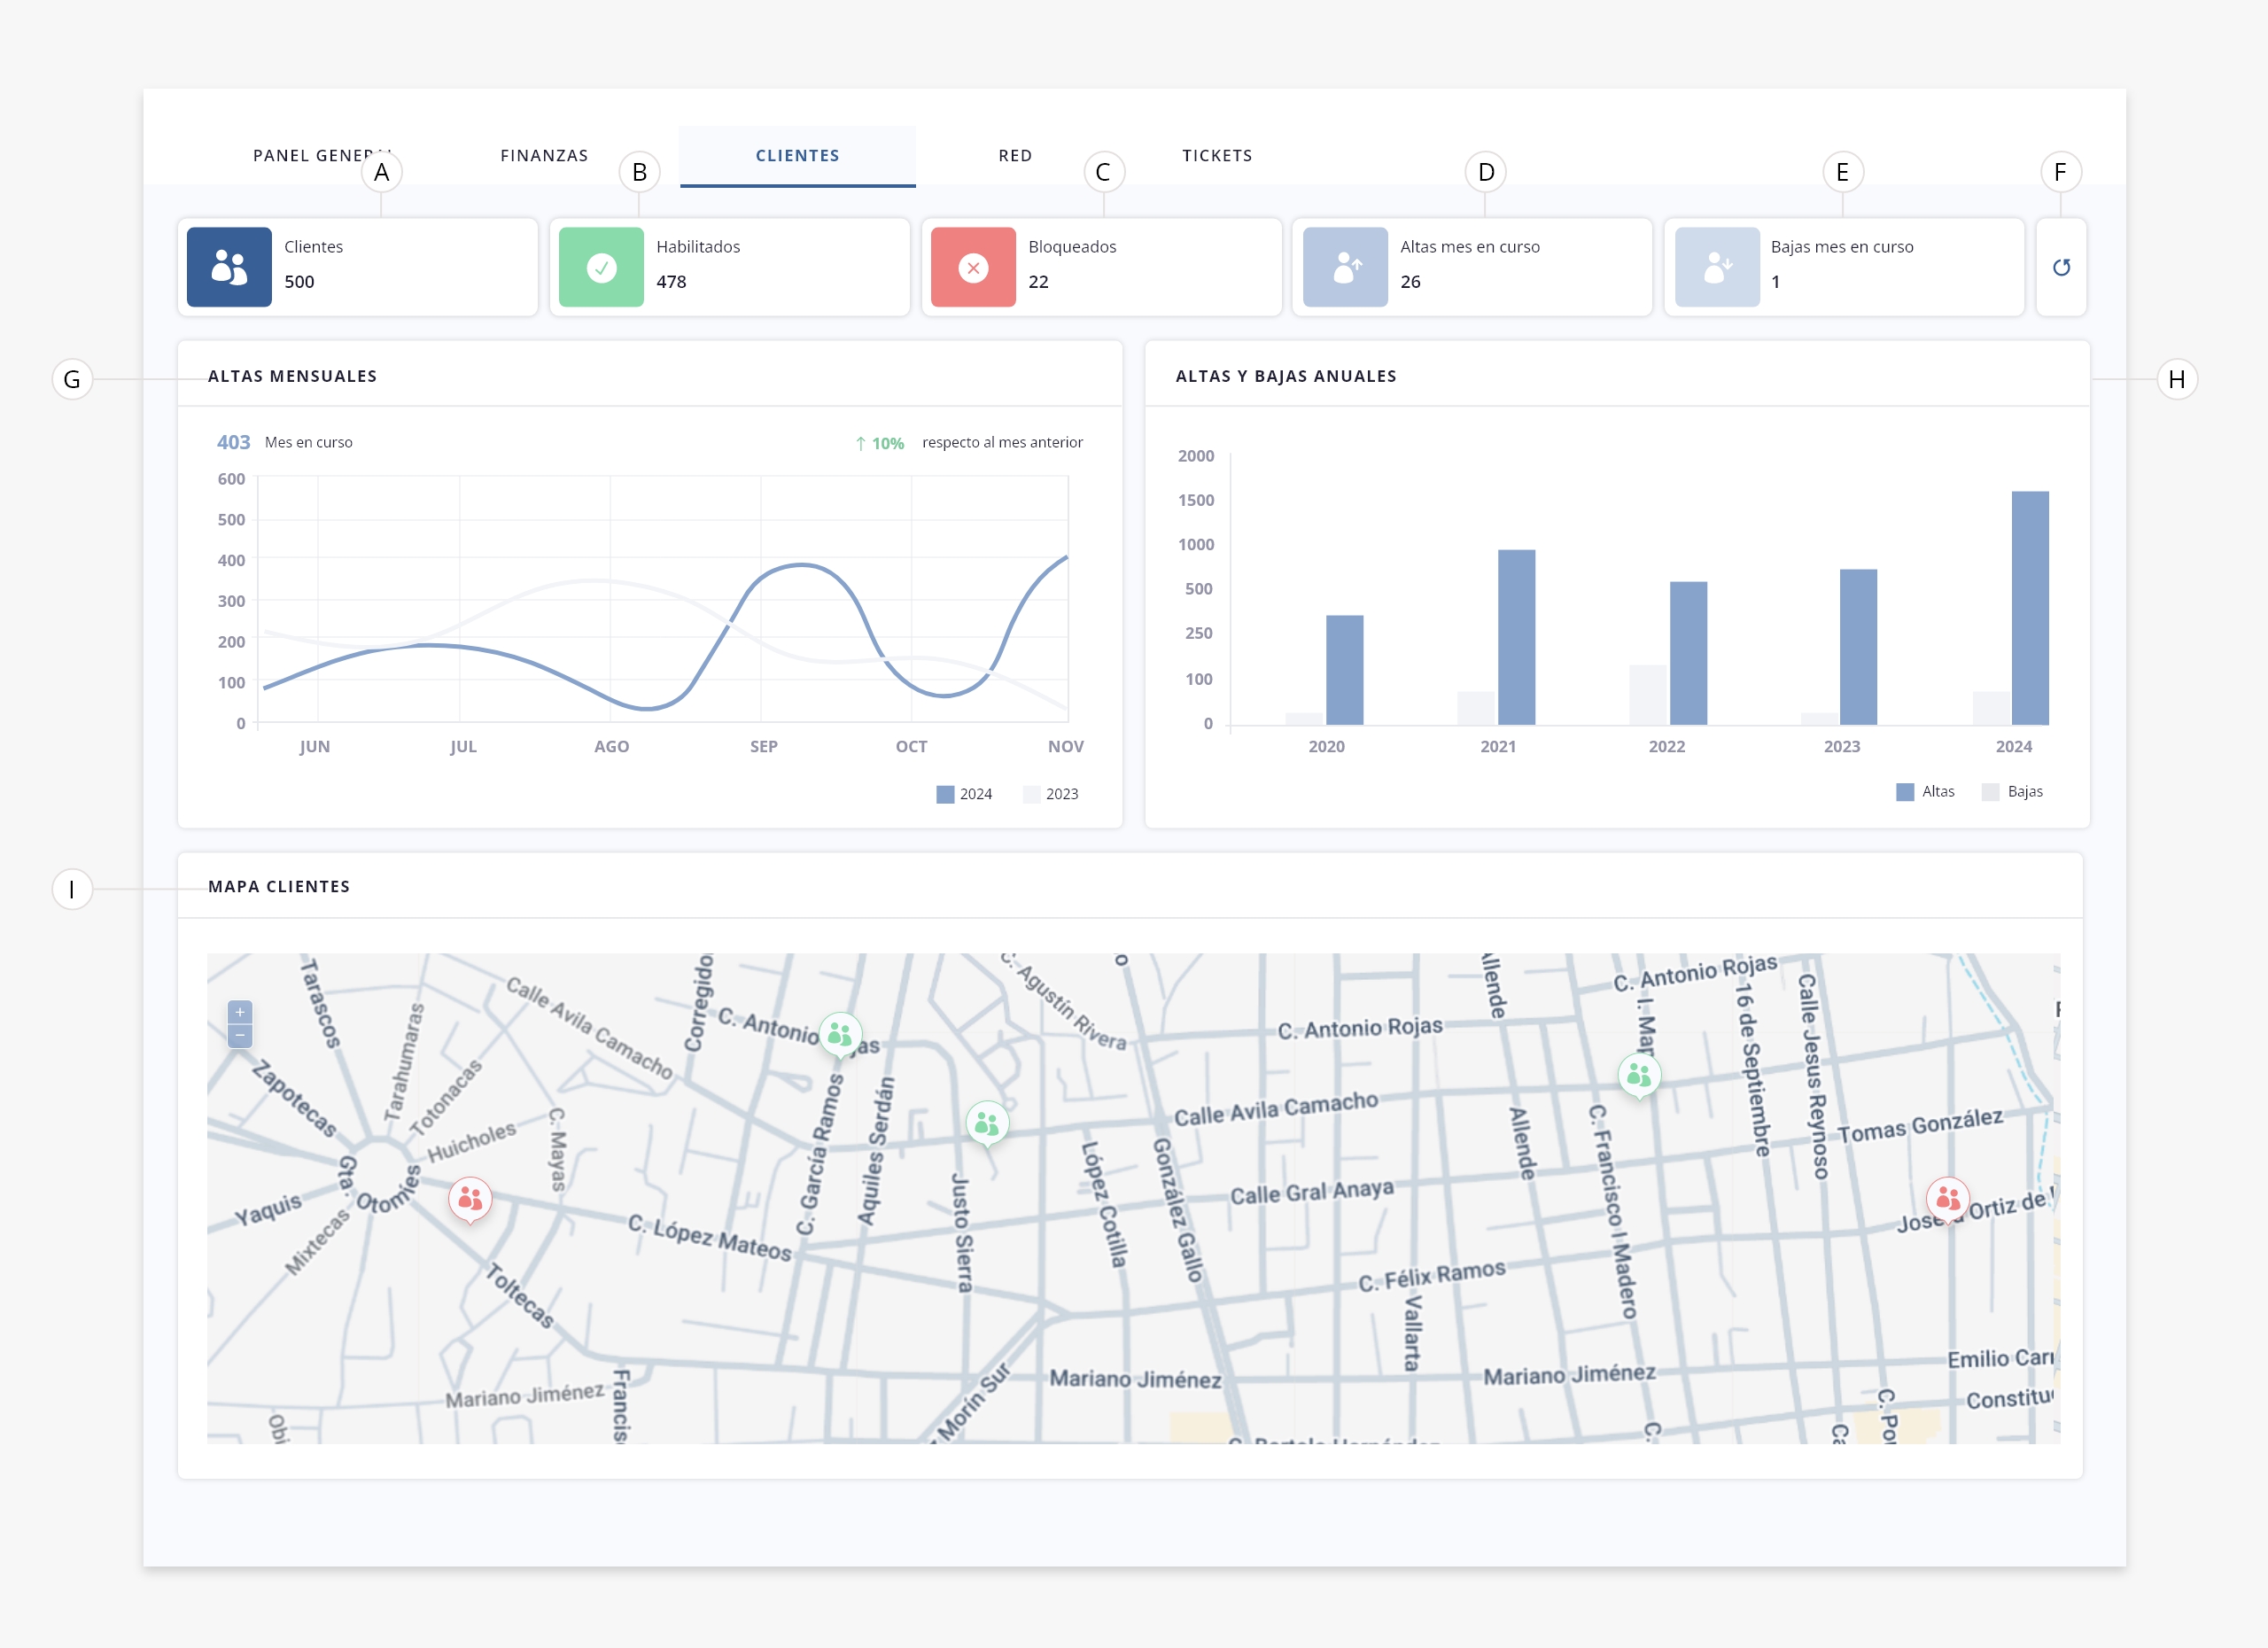Click the green Habilitados checkmark icon
The image size is (2268, 1648).
tap(601, 267)
